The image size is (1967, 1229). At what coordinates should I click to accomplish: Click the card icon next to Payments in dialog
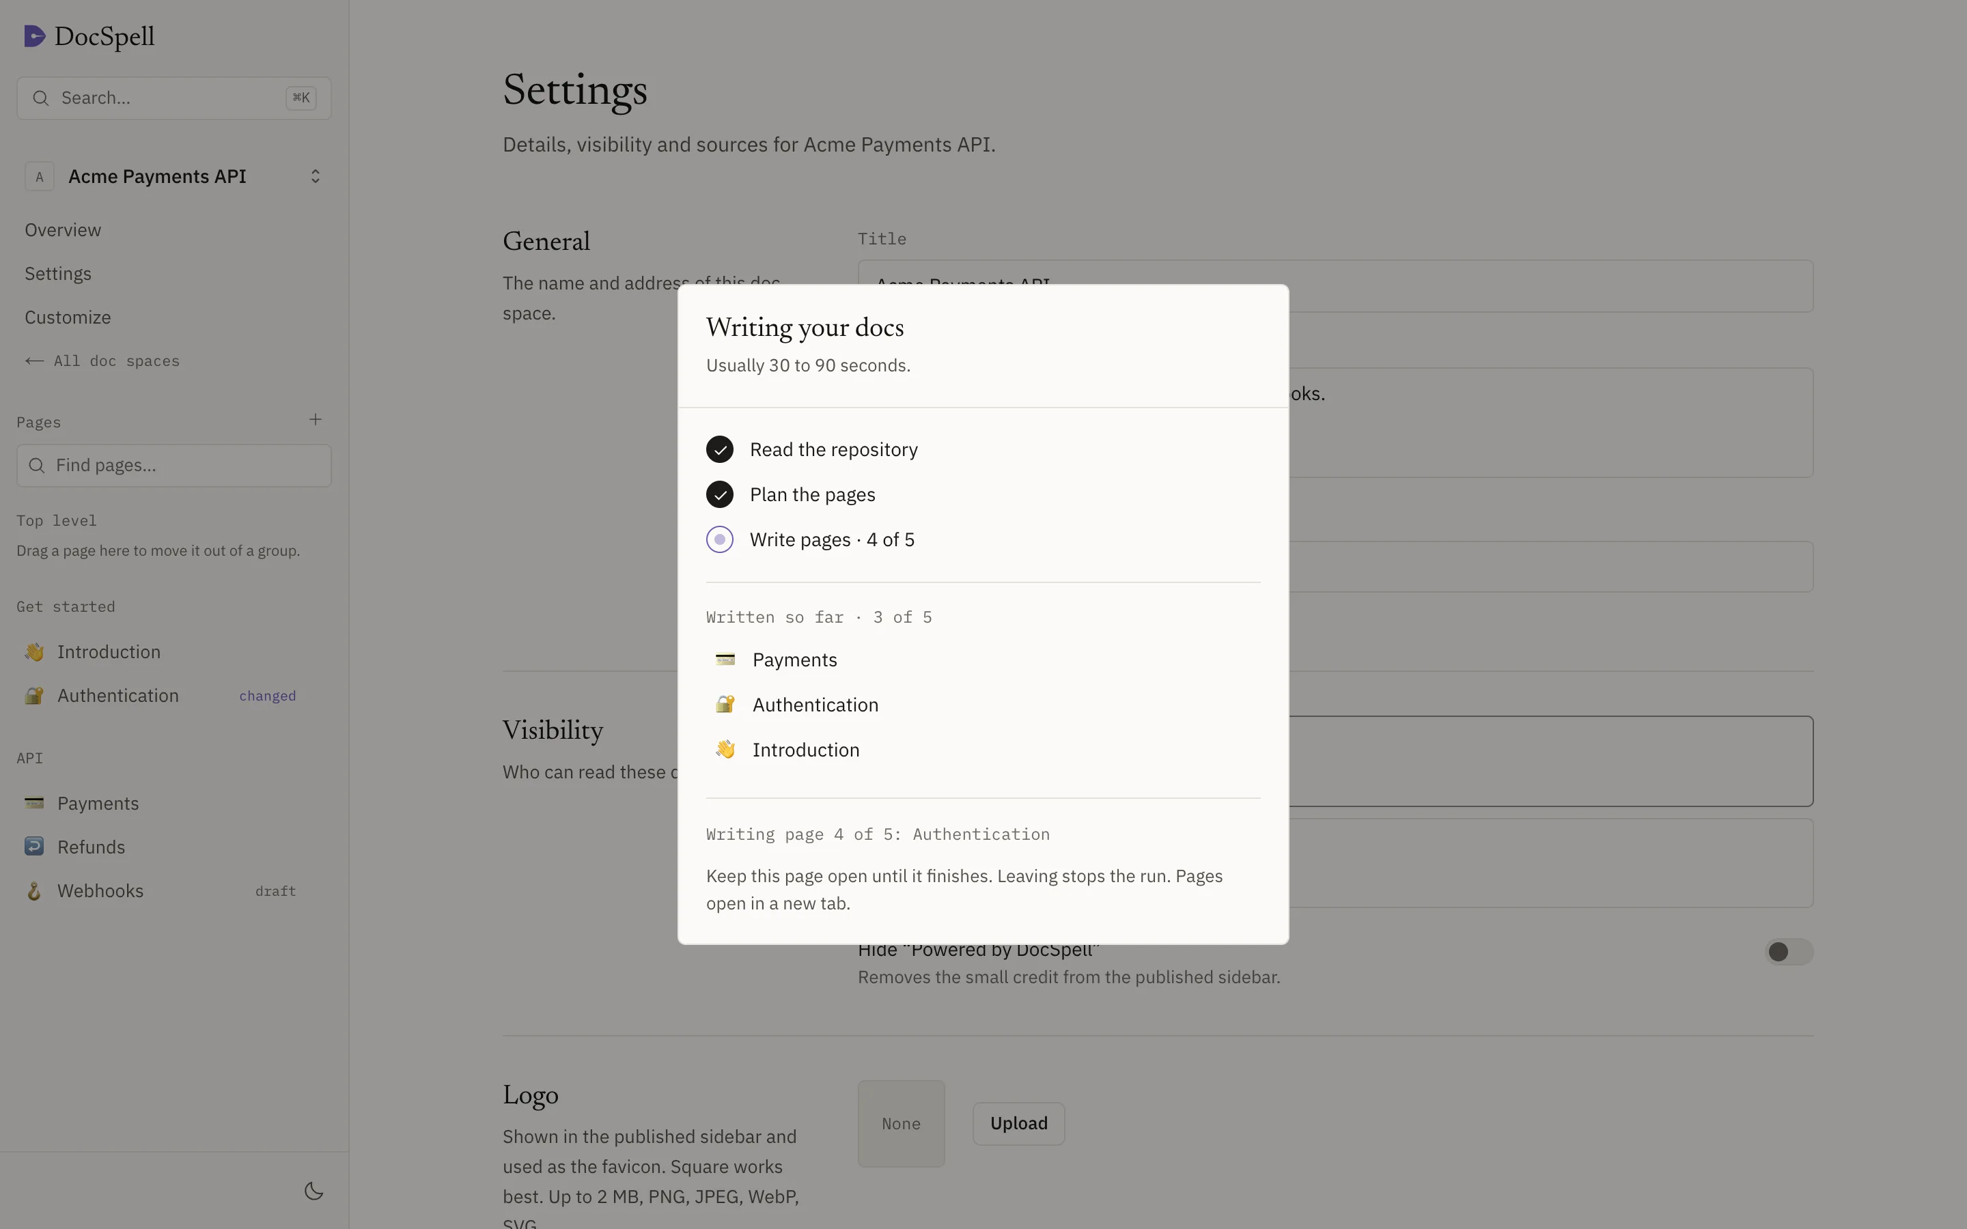725,659
